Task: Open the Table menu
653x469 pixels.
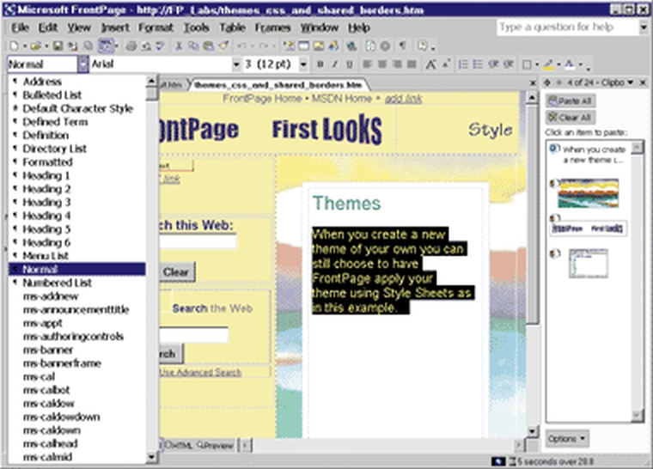Action: point(232,27)
